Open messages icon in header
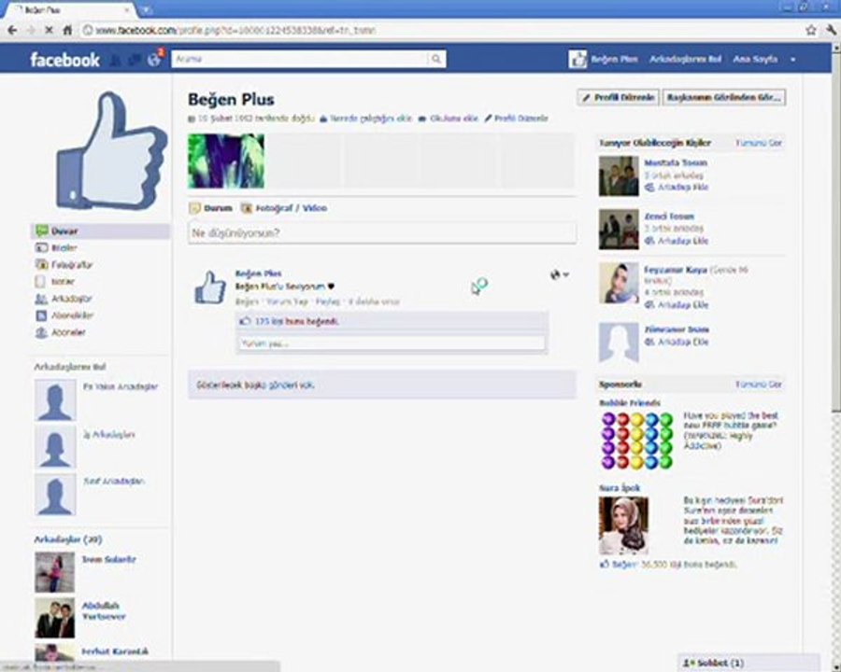Screen dimensions: 841x672 click(134, 60)
